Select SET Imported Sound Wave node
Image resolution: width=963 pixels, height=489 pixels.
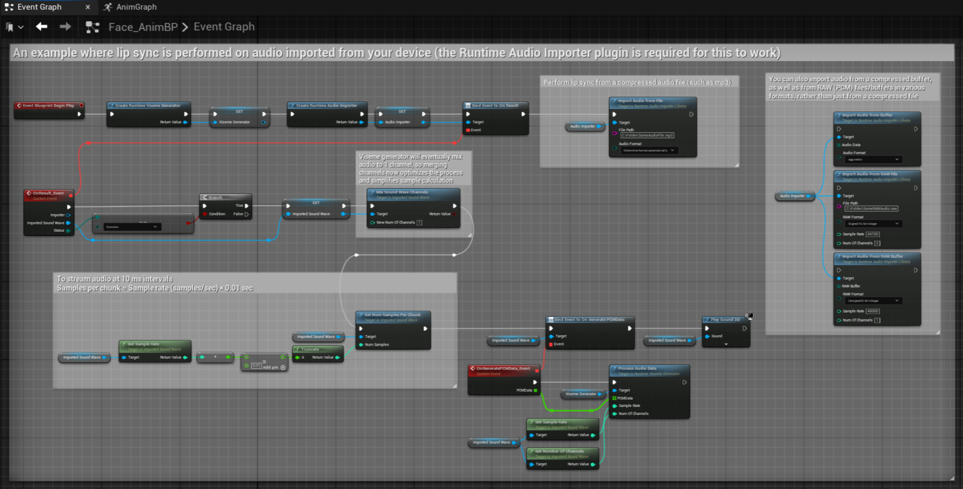[316, 209]
